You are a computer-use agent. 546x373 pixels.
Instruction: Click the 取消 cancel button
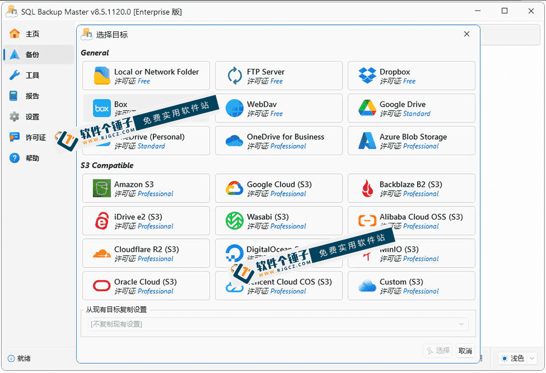point(465,351)
